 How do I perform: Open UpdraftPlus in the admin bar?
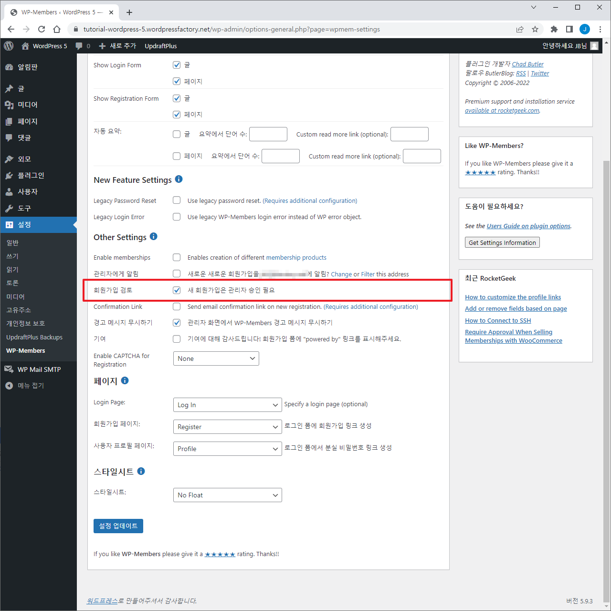[x=161, y=46]
